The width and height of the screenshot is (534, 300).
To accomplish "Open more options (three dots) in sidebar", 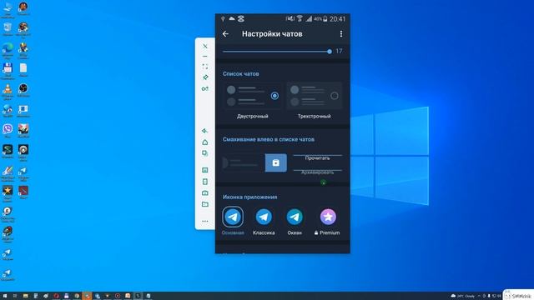I will point(205,221).
